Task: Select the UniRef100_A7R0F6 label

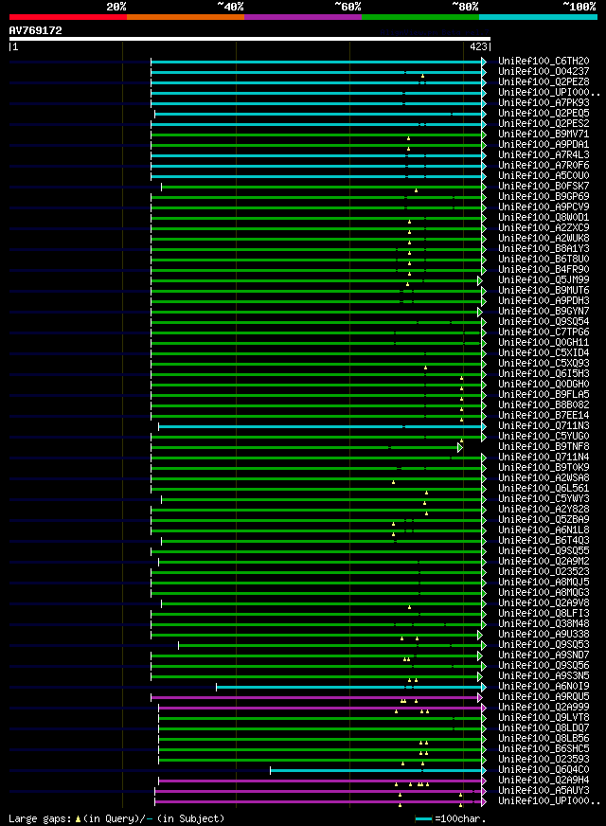Action: click(x=544, y=166)
